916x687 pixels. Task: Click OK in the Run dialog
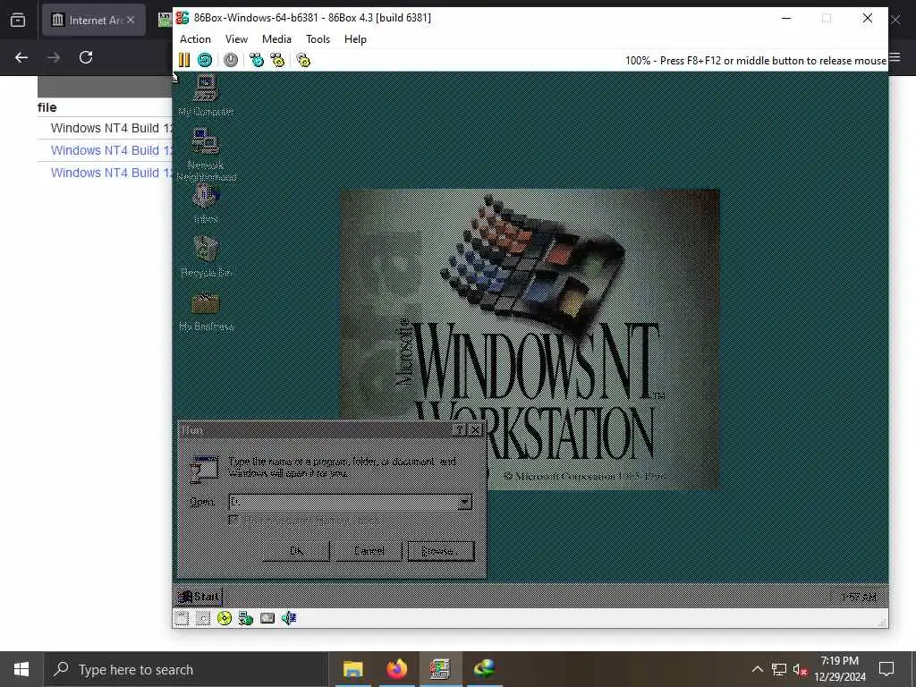coord(296,551)
